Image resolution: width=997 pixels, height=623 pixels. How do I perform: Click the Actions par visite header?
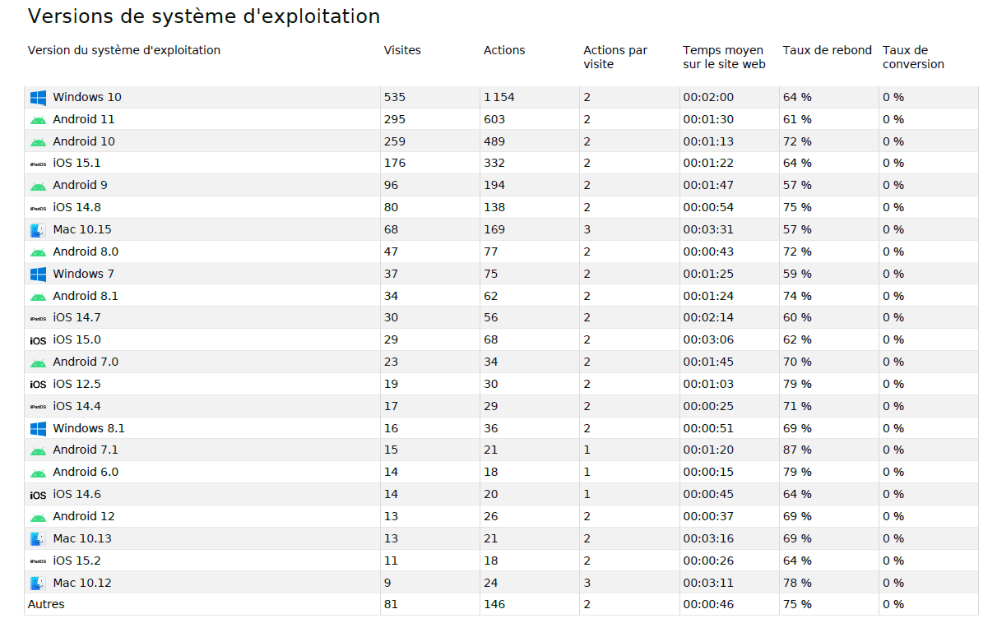pyautogui.click(x=615, y=57)
